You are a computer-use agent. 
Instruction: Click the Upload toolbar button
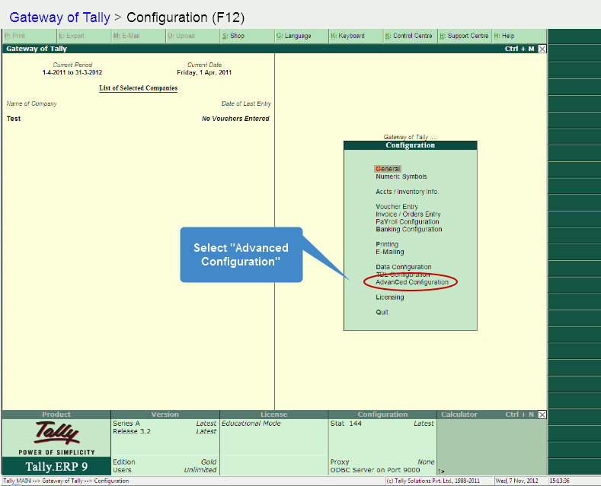[x=193, y=36]
